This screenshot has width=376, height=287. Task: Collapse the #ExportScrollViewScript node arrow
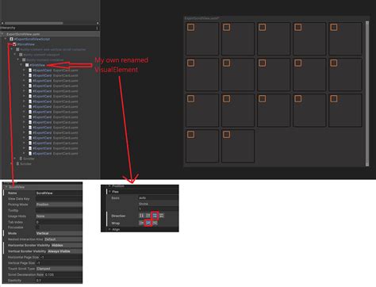[6, 39]
